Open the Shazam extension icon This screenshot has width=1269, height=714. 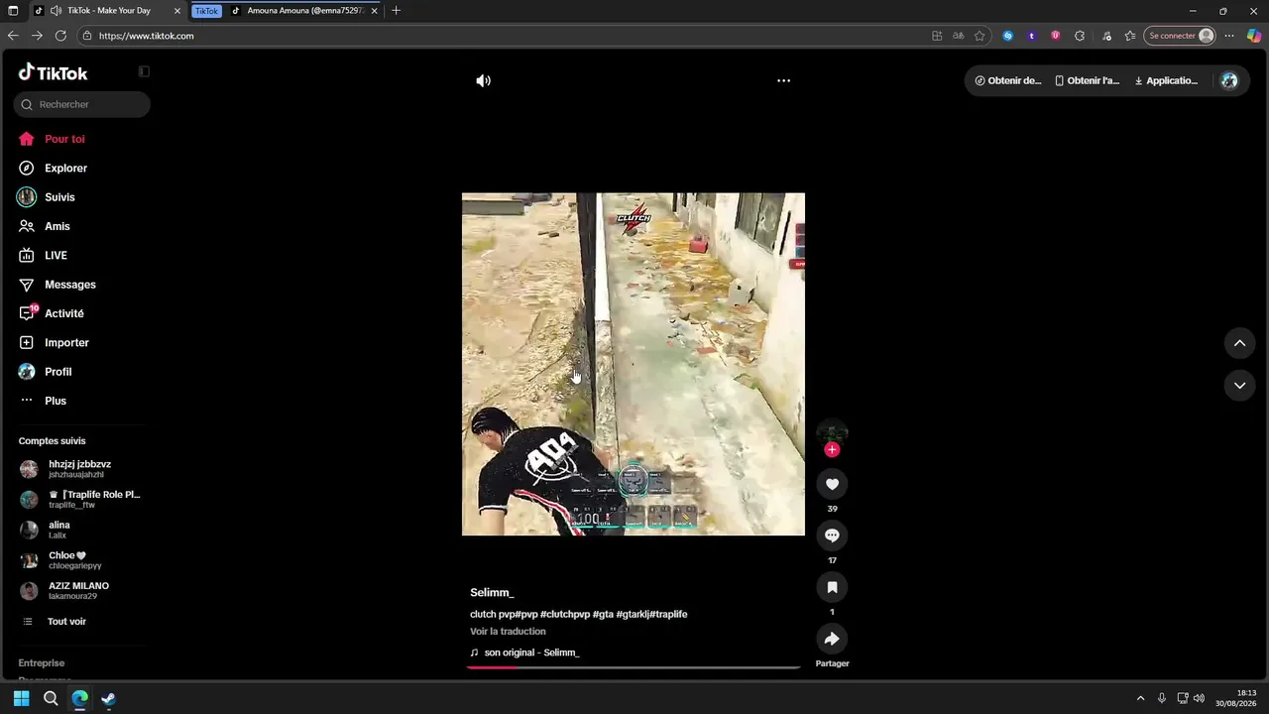point(1008,36)
